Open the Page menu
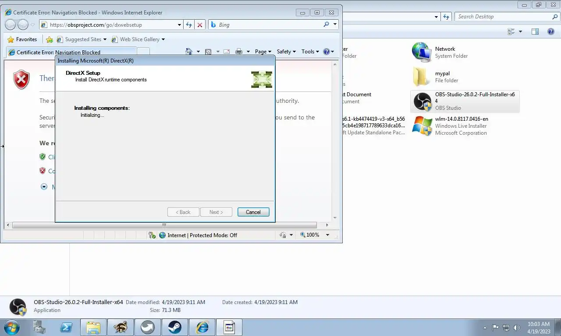The image size is (561, 336). tap(263, 52)
